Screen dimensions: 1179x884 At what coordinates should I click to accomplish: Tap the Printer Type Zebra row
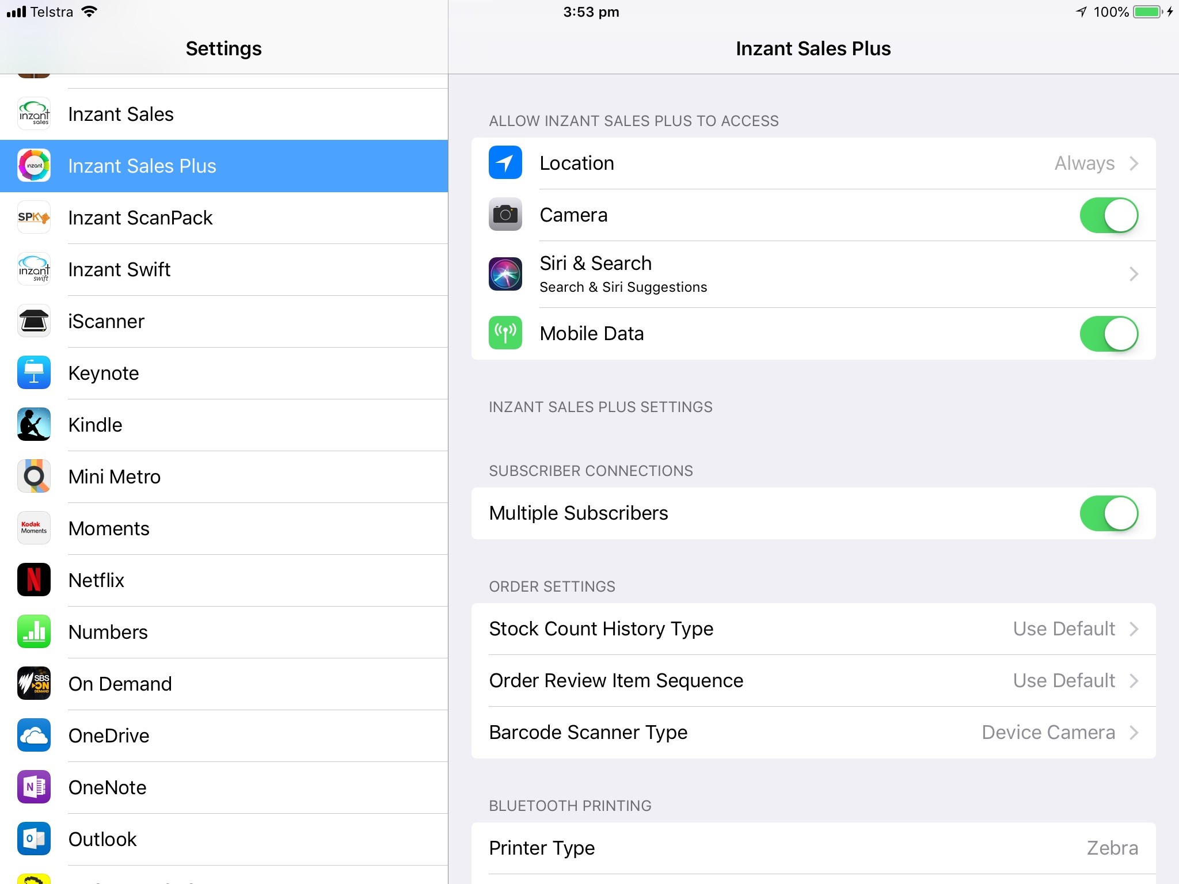[x=813, y=848]
